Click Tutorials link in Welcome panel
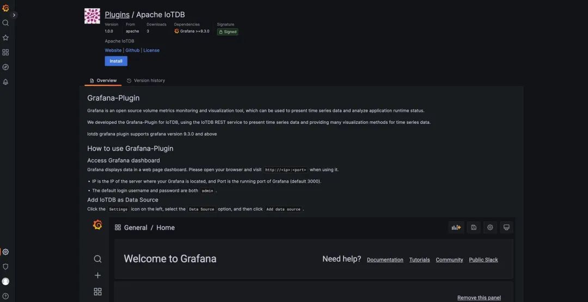 click(x=420, y=260)
